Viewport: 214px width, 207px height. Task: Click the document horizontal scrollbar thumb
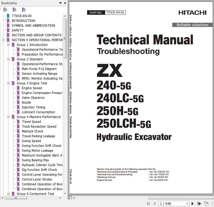point(181,198)
